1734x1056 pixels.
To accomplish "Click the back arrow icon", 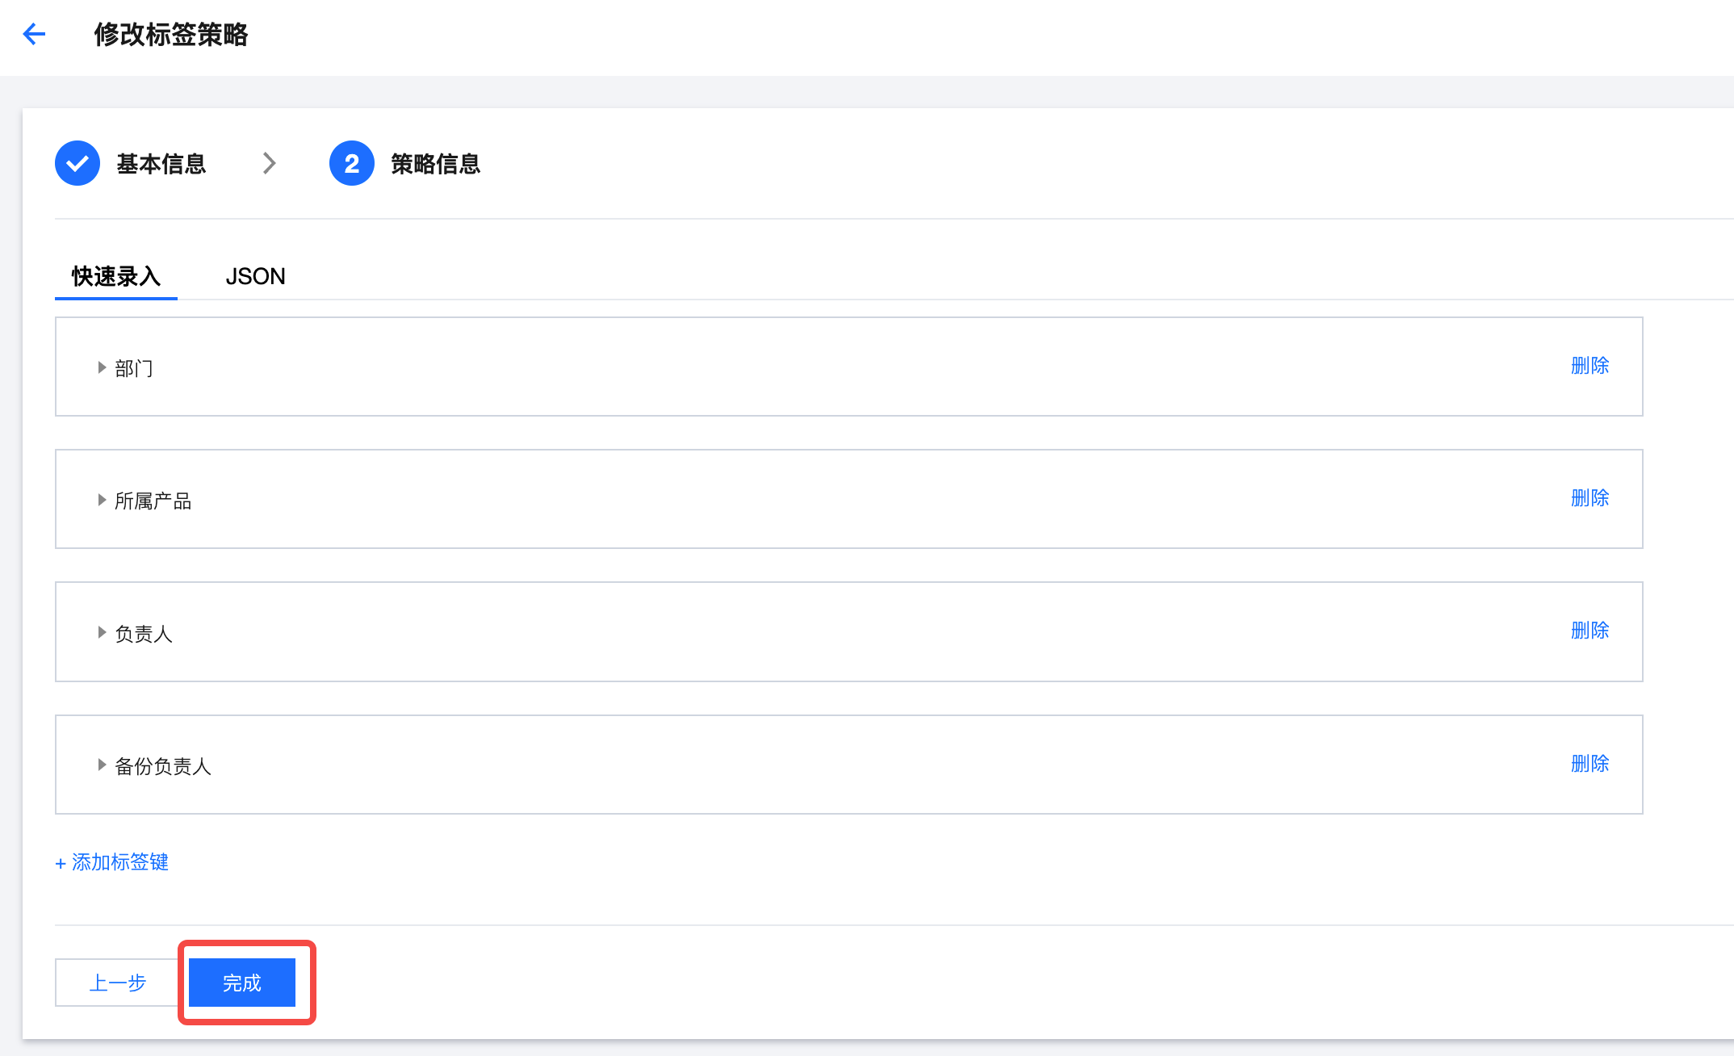I will pos(34,34).
